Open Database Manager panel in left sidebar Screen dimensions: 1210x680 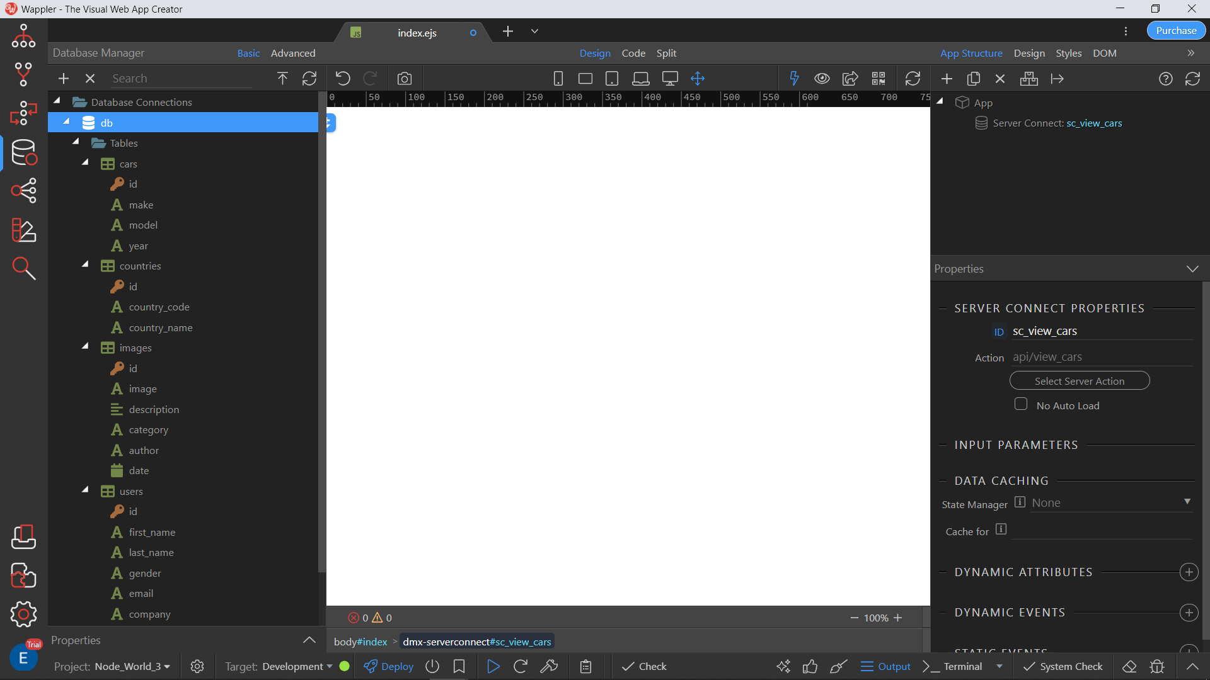[x=24, y=152]
